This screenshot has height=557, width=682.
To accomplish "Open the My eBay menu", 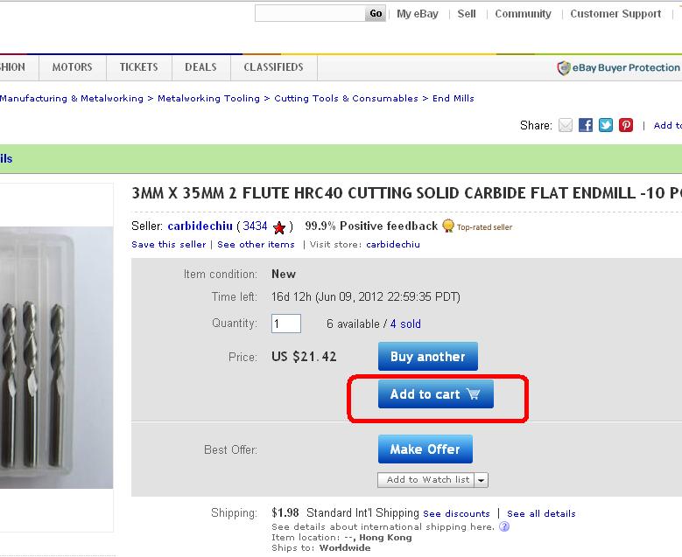I will click(x=417, y=14).
